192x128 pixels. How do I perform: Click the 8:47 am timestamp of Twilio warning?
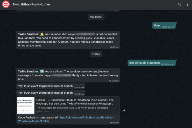114,47
